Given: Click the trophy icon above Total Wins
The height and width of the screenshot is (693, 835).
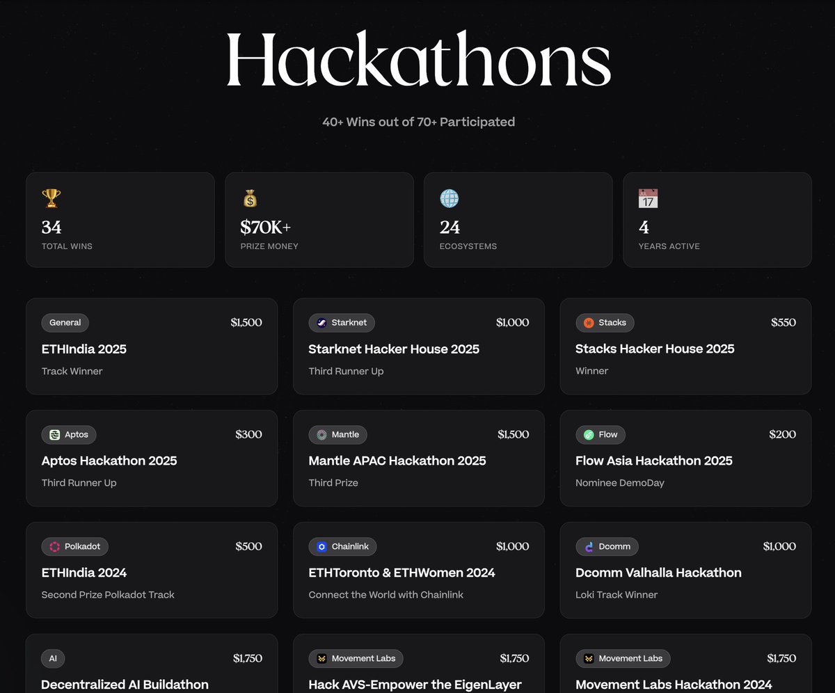Looking at the screenshot, I should click(51, 198).
